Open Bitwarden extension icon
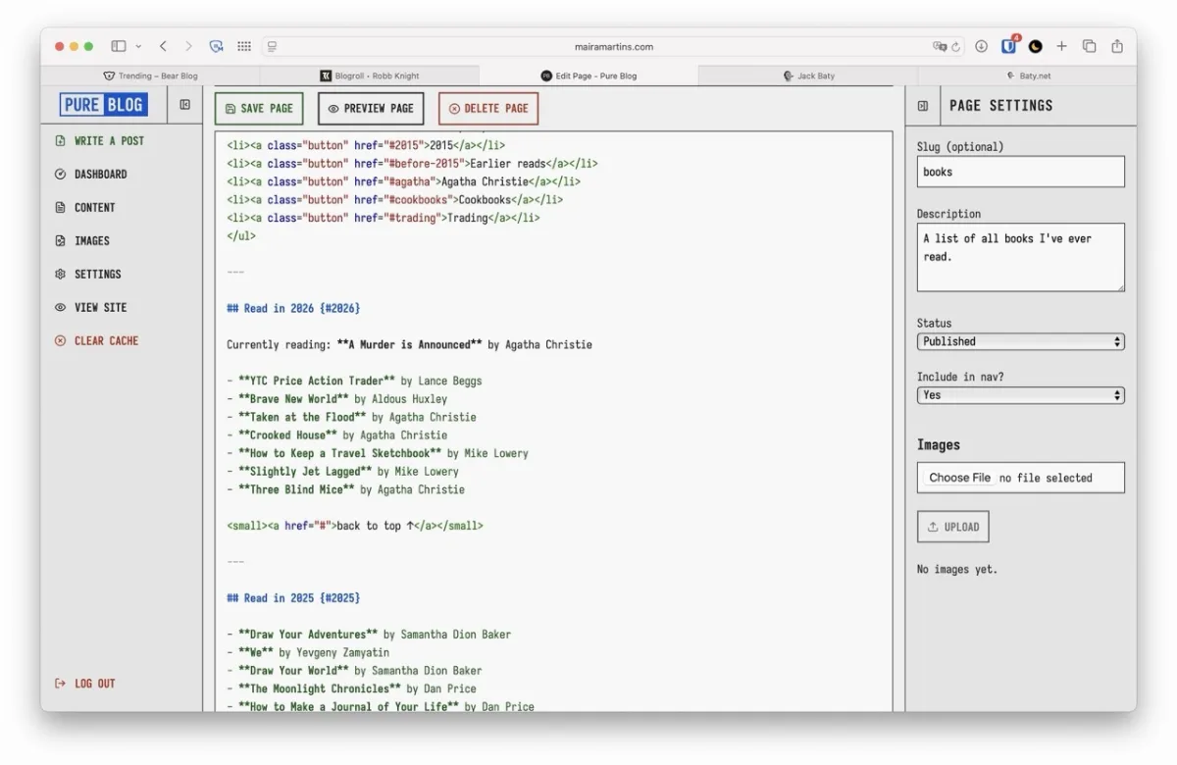 coord(1008,46)
